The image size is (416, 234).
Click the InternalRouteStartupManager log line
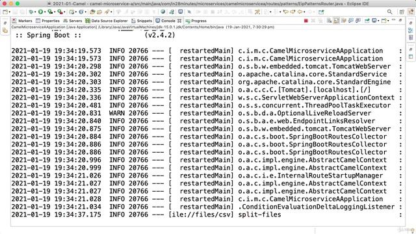coord(206,175)
